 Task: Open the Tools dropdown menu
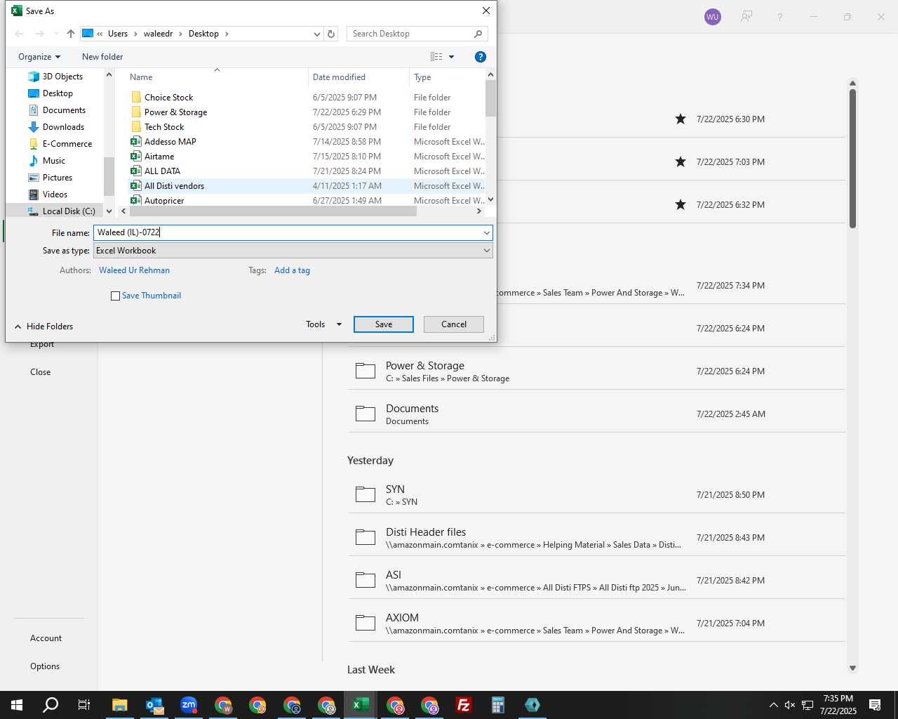[x=323, y=324]
